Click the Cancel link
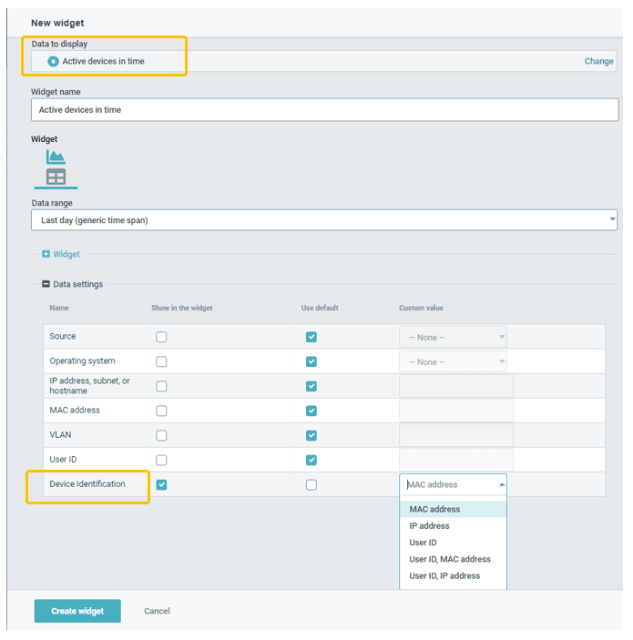 coord(157,611)
